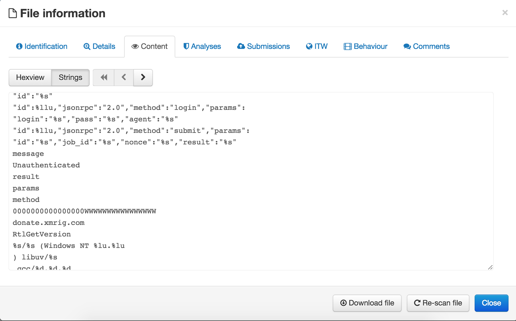Switch to the Analyses tab
The width and height of the screenshot is (516, 321).
pyautogui.click(x=202, y=46)
